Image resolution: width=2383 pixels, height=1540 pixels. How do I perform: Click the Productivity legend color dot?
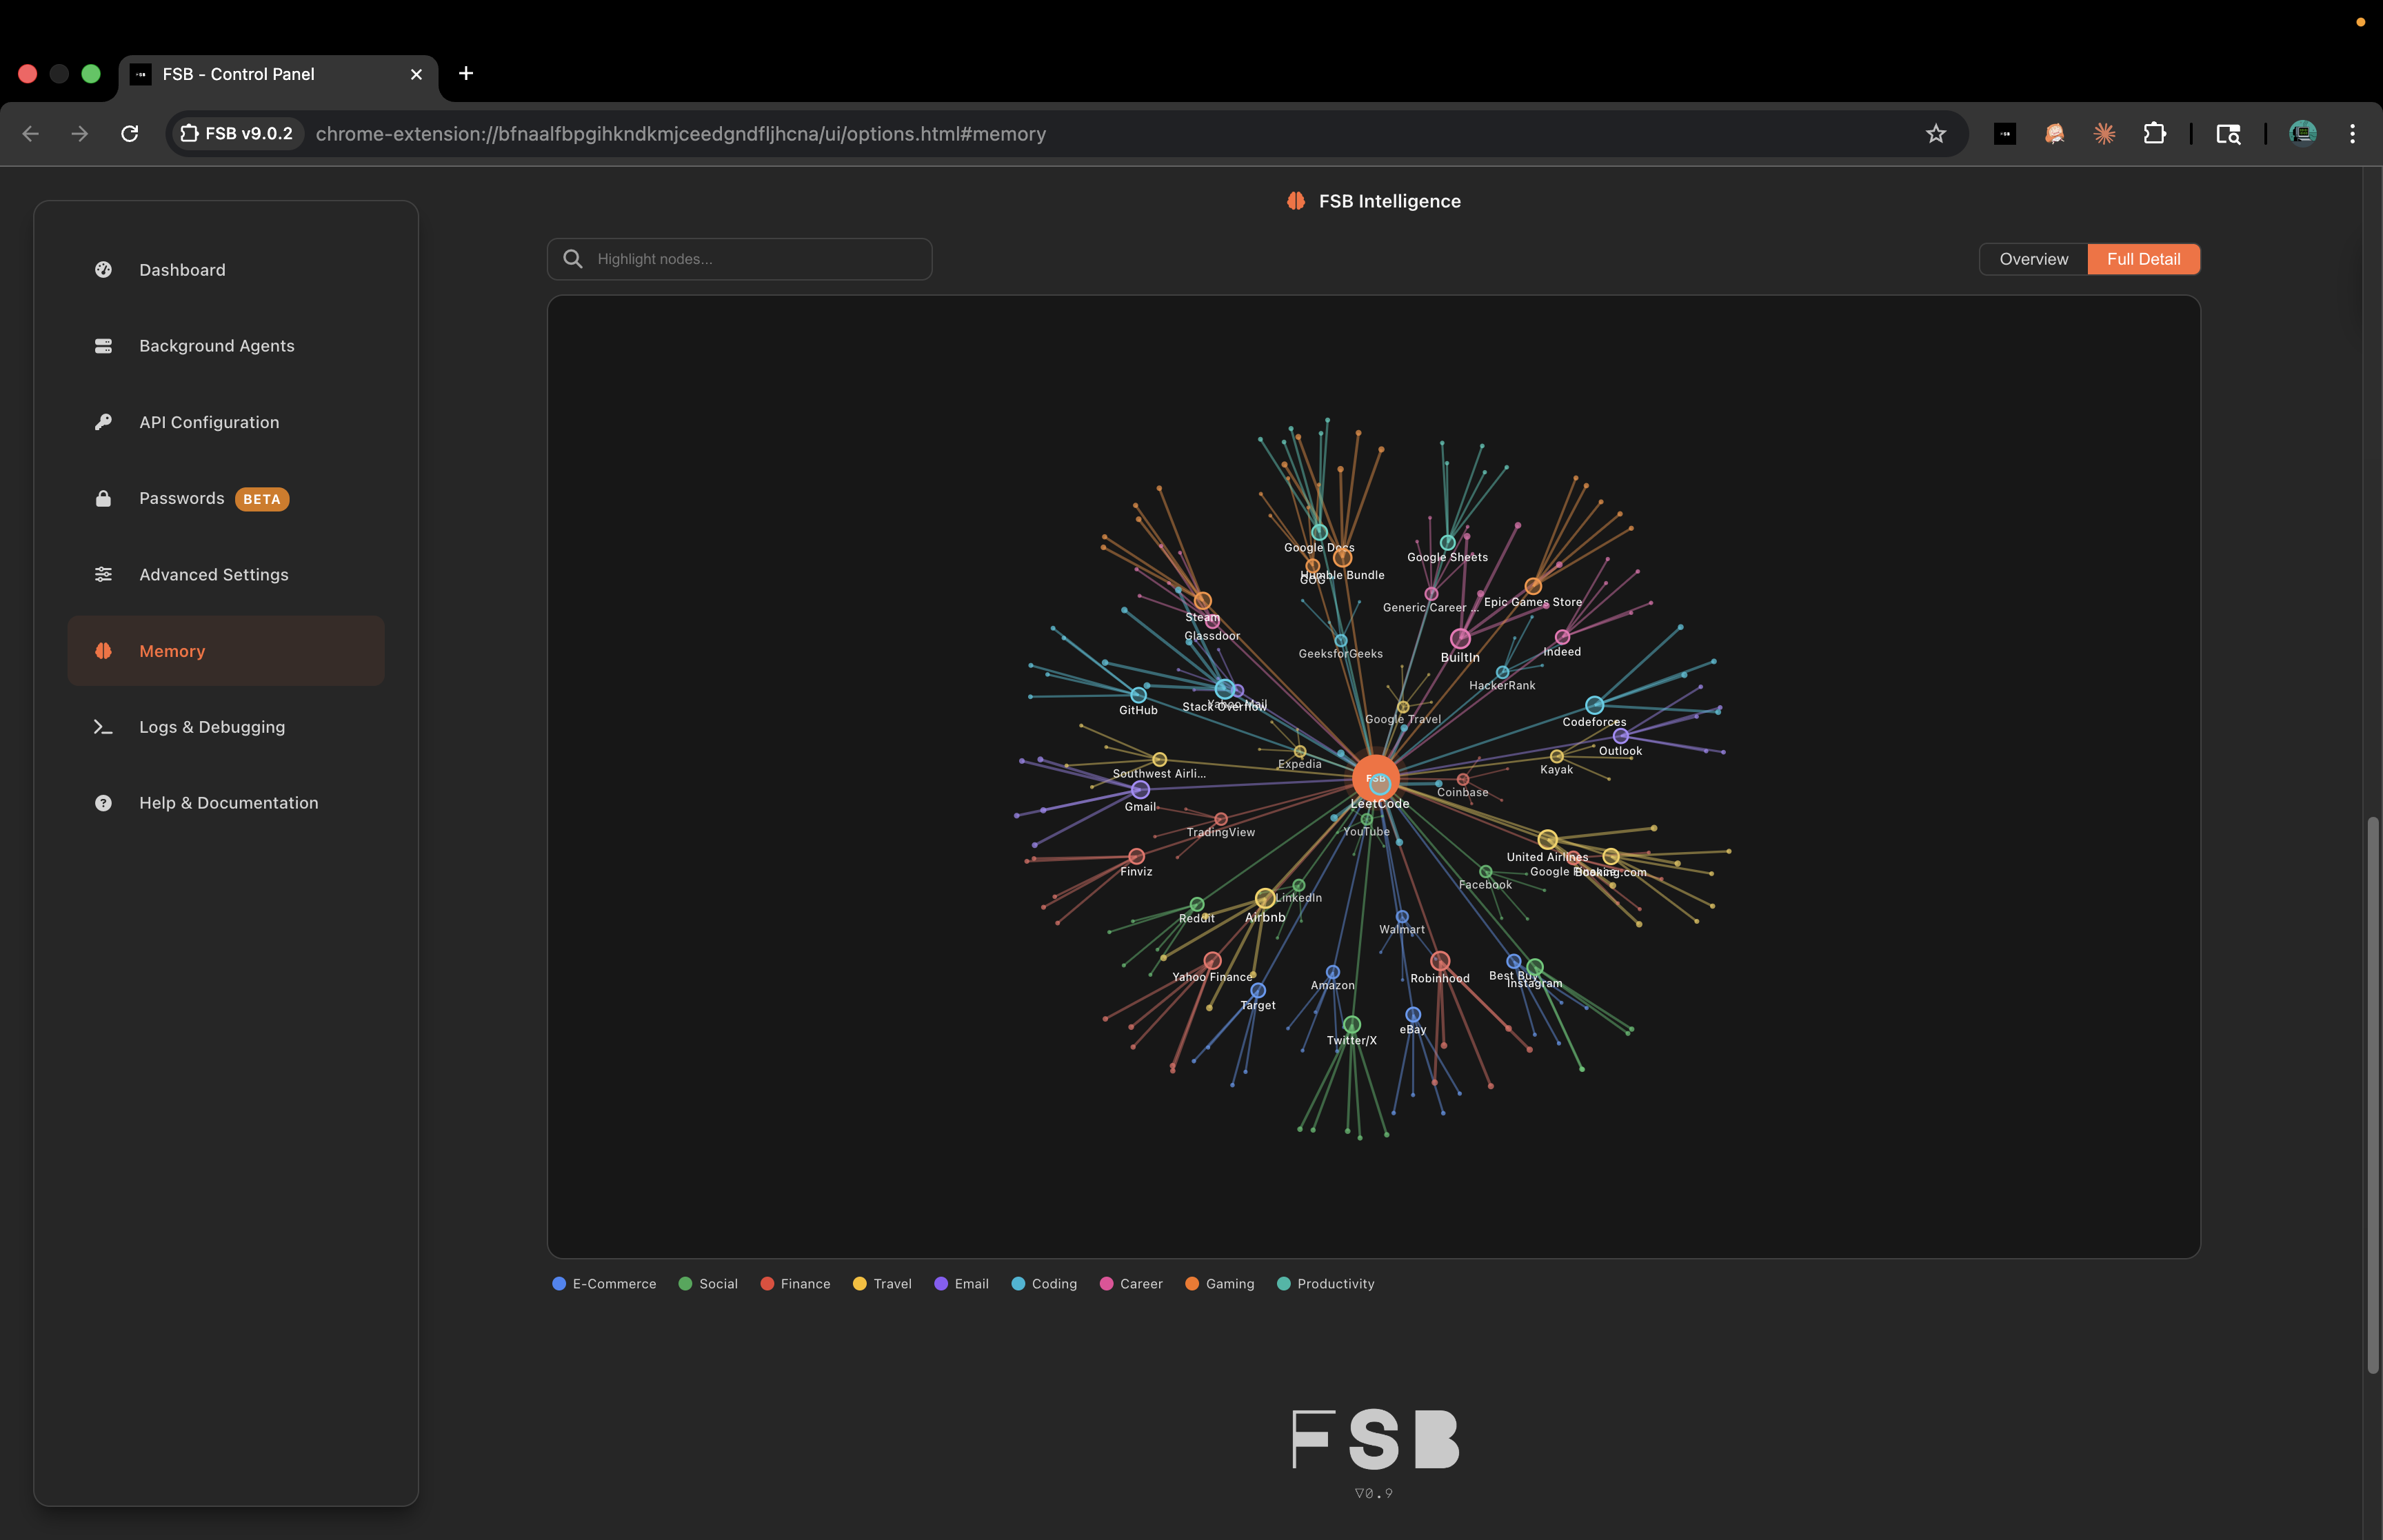[x=1283, y=1284]
